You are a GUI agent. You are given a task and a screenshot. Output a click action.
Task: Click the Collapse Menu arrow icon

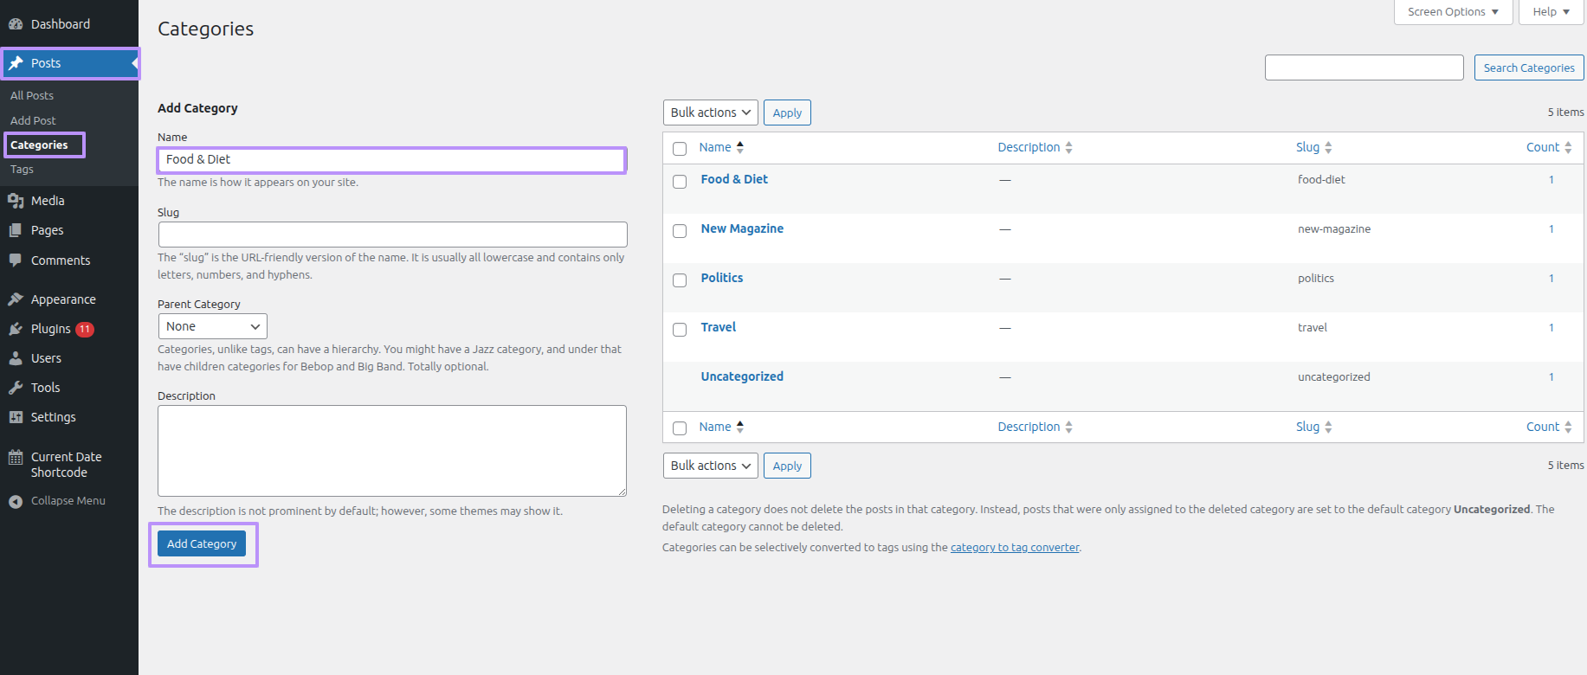[x=16, y=501]
